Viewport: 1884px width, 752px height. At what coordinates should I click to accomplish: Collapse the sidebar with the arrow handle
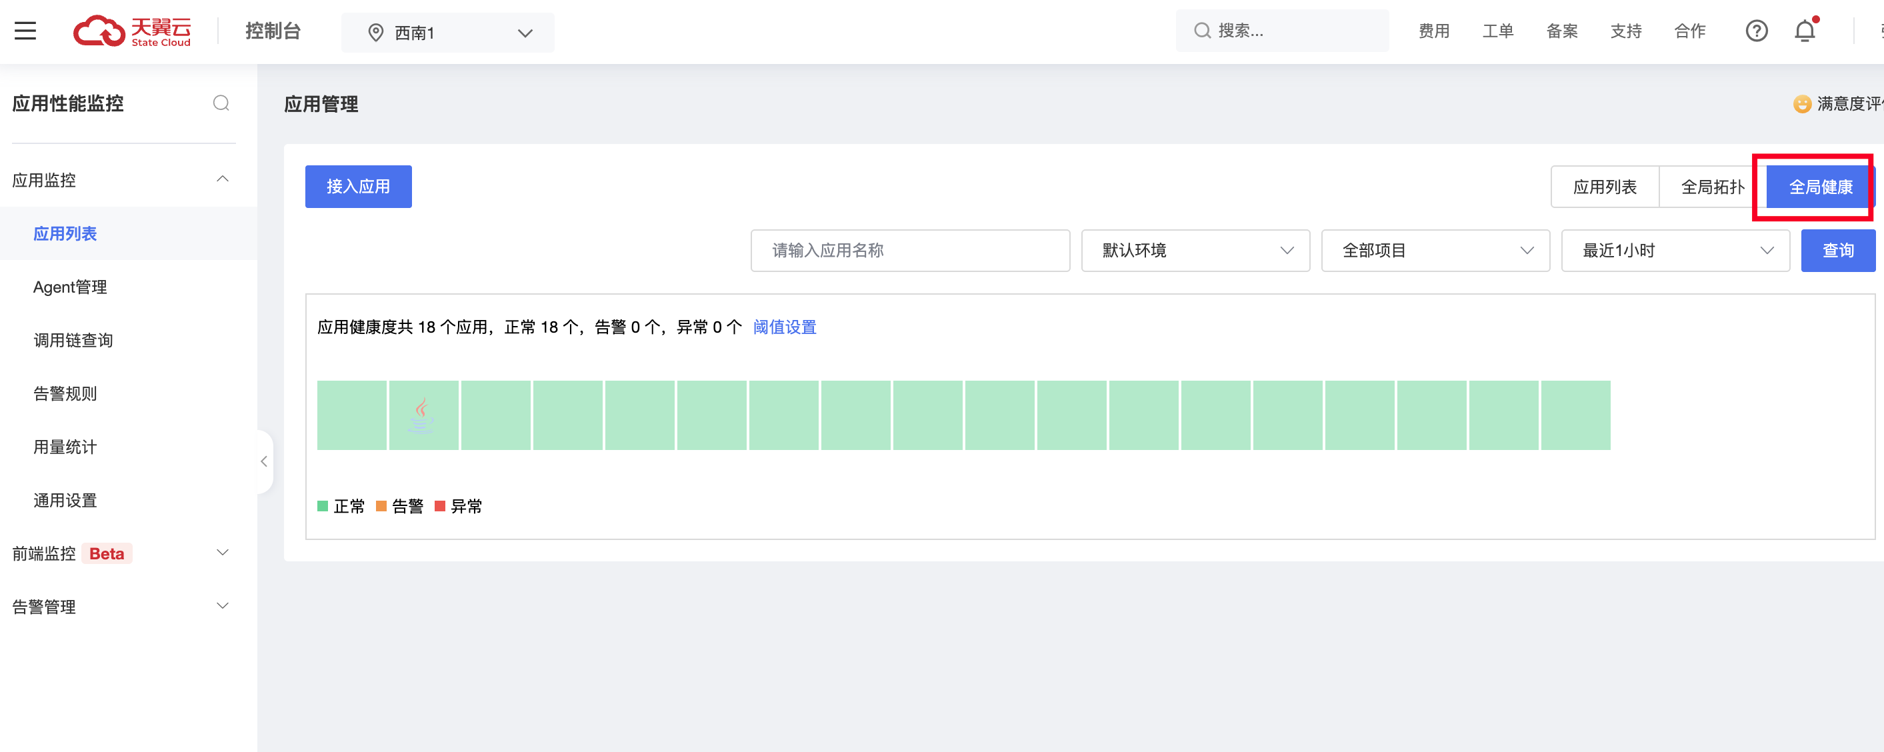pos(264,461)
